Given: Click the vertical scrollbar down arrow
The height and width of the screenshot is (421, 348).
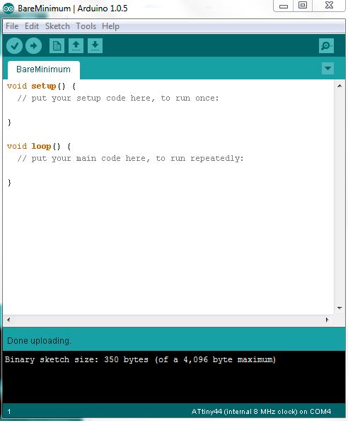Looking at the screenshot, I should pos(340,308).
